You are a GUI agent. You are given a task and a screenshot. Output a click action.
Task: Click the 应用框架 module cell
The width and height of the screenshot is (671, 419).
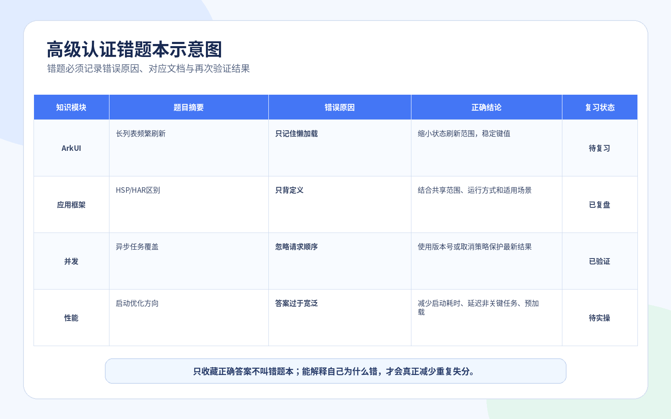coord(71,204)
